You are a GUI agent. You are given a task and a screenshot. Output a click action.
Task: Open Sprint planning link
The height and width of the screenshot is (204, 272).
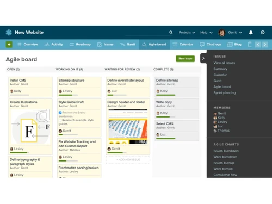[x=225, y=93]
